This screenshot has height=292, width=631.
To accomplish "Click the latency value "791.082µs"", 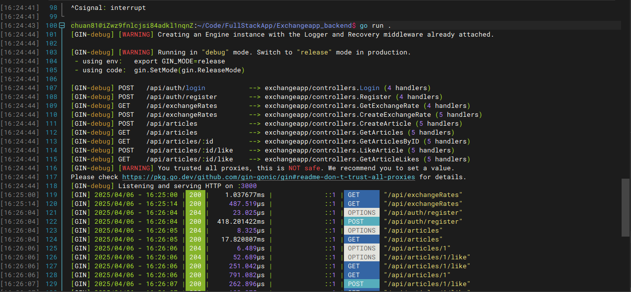I will [x=247, y=275].
